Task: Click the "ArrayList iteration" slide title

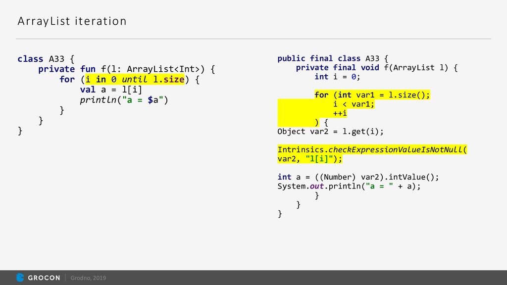Action: 72,21
